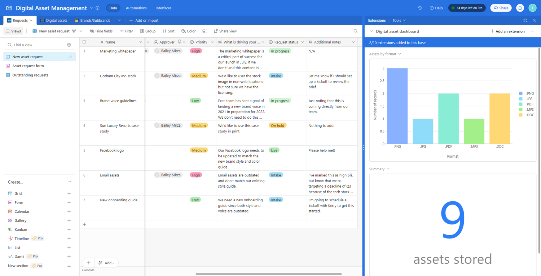Toggle the .PDF legend entry
Screen dimensions: 541x276
click(x=526, y=104)
